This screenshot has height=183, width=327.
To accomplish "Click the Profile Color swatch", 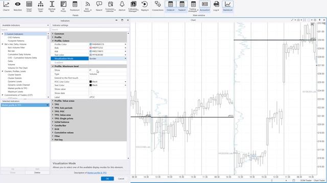I will pyautogui.click(x=90, y=44).
